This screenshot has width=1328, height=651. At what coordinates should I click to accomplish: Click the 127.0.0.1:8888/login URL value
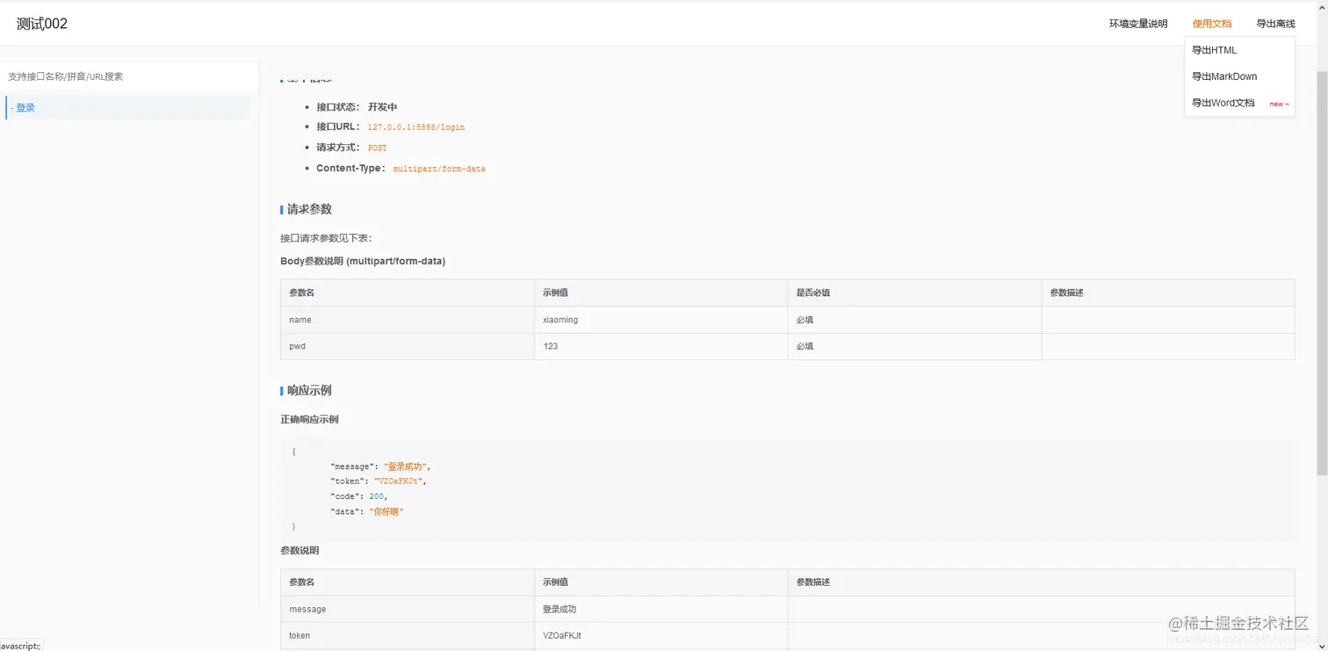(416, 127)
